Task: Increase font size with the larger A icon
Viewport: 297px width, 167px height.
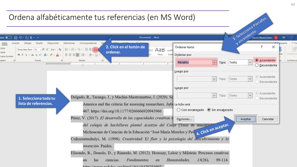Action: coord(44,49)
